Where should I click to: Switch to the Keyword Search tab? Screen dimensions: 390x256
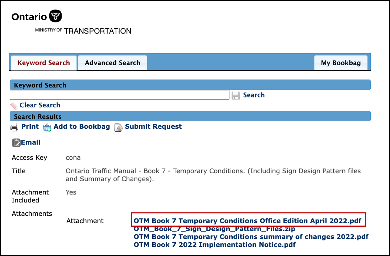tap(44, 63)
